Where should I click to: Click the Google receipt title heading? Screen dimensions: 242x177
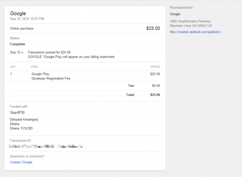click(18, 14)
